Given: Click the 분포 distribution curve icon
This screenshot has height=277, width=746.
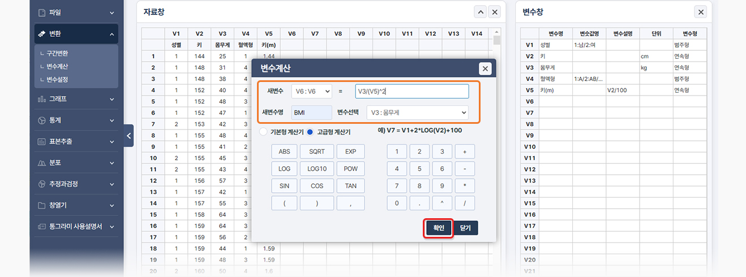Looking at the screenshot, I should tap(41, 163).
